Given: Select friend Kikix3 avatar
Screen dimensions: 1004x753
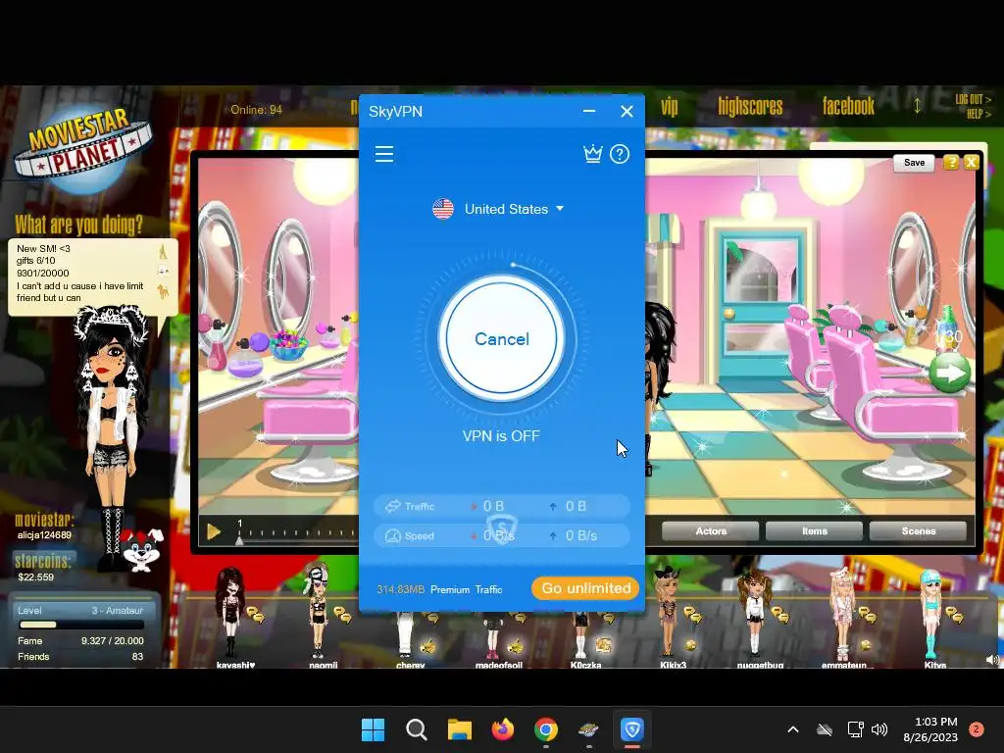Looking at the screenshot, I should (x=668, y=612).
